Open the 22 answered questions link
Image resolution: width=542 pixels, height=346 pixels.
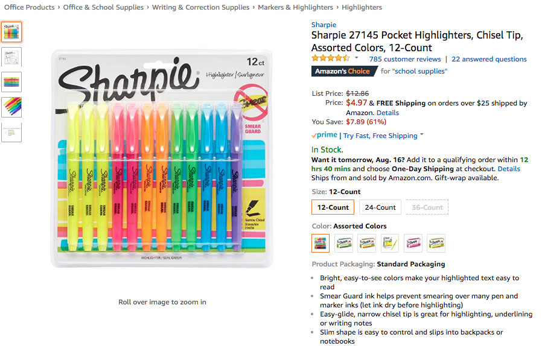point(489,59)
